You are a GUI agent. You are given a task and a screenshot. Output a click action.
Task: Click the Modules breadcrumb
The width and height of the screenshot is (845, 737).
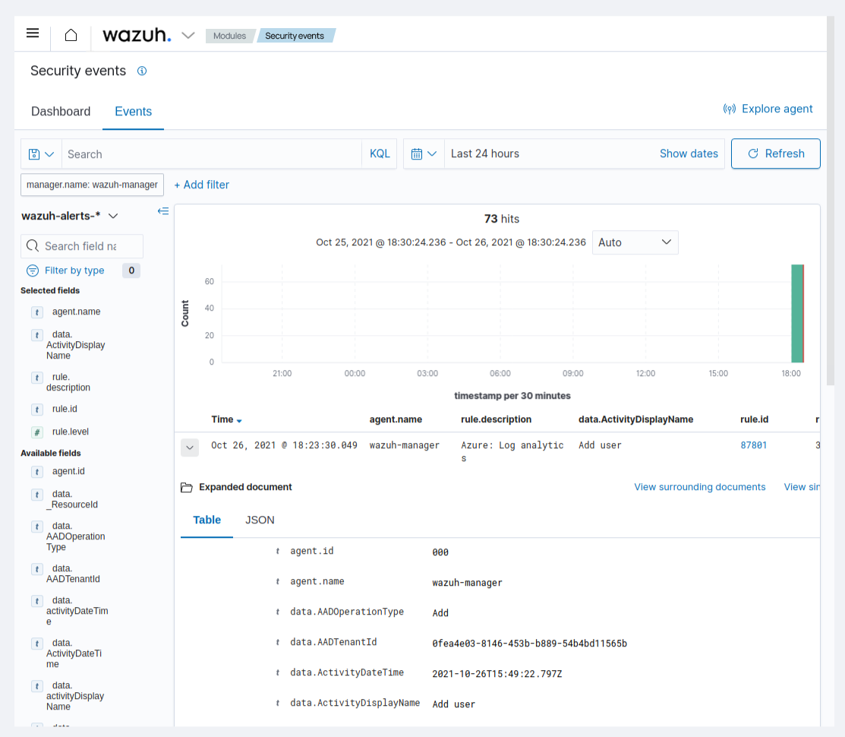point(229,36)
